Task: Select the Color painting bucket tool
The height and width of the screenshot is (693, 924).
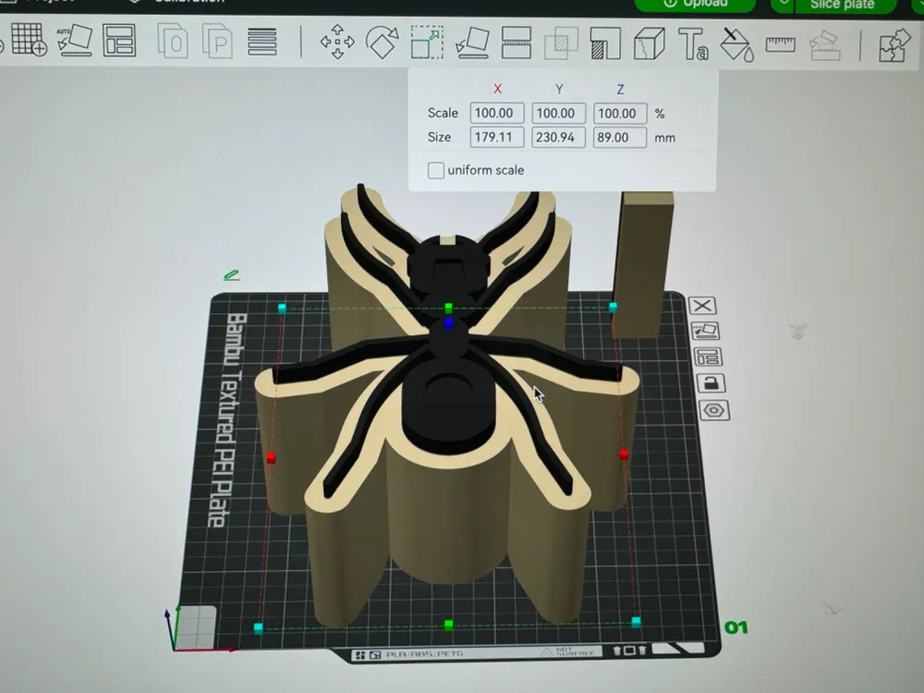Action: click(x=736, y=44)
